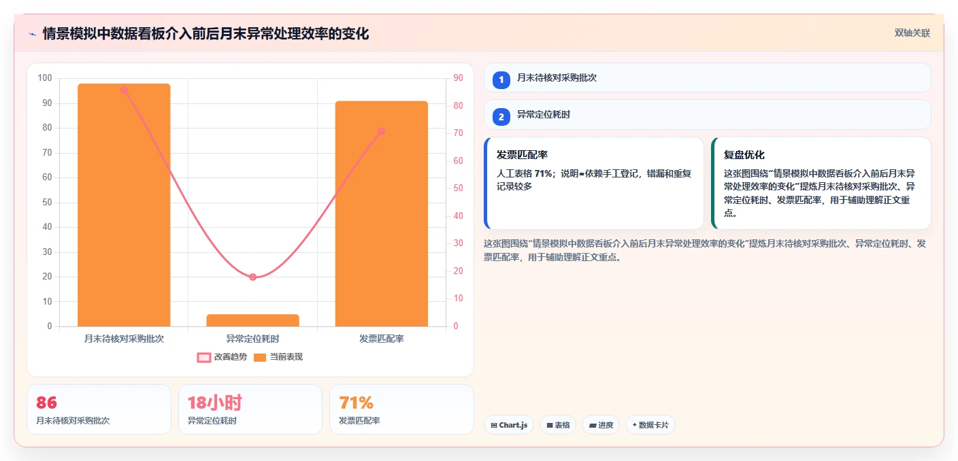The height and width of the screenshot is (461, 958).
Task: Click the Chart.js tag icon
Action: pos(493,425)
